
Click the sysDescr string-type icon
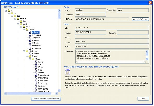[x=30, y=32]
